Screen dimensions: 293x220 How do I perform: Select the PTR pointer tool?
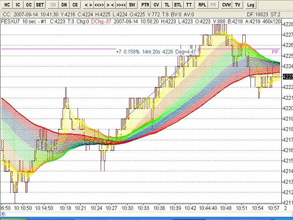(x=145, y=5)
